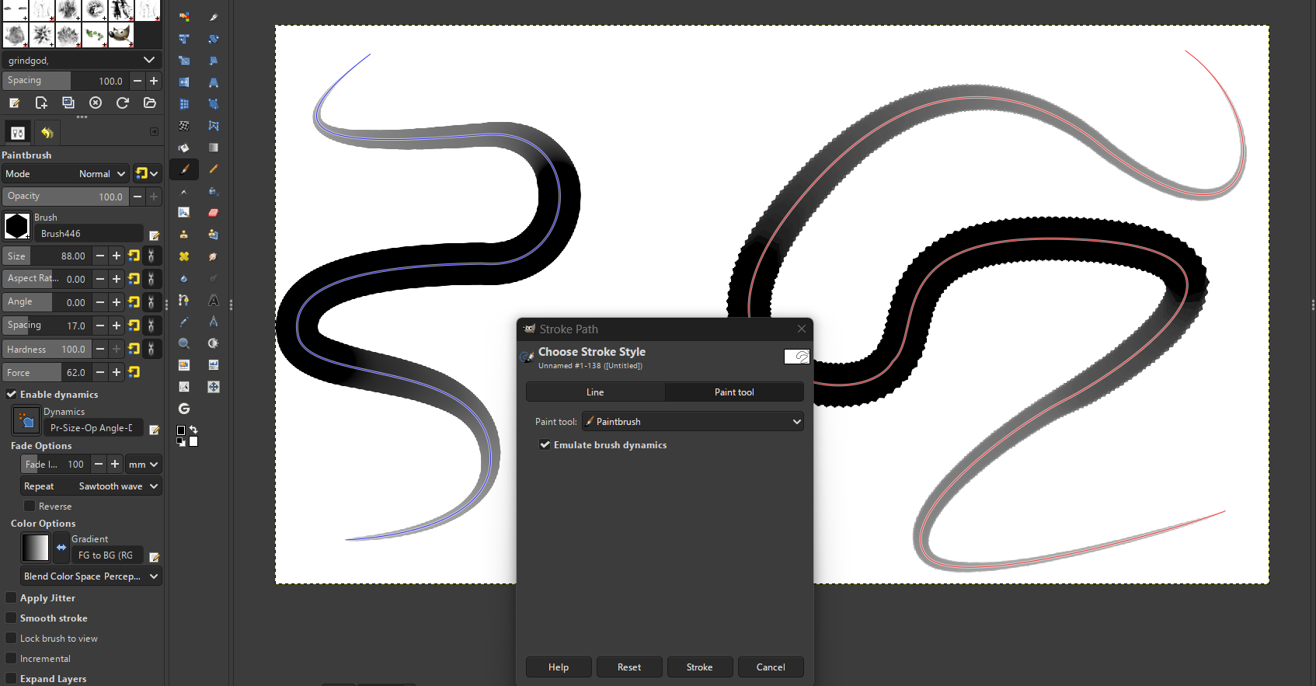Adjust the brush Hardness slider

tap(47, 350)
